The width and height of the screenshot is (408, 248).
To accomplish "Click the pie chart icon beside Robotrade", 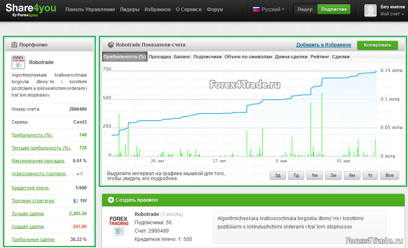I will click(x=111, y=45).
